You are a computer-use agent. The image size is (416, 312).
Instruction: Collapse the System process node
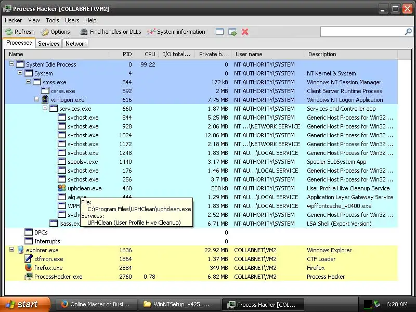(20, 72)
